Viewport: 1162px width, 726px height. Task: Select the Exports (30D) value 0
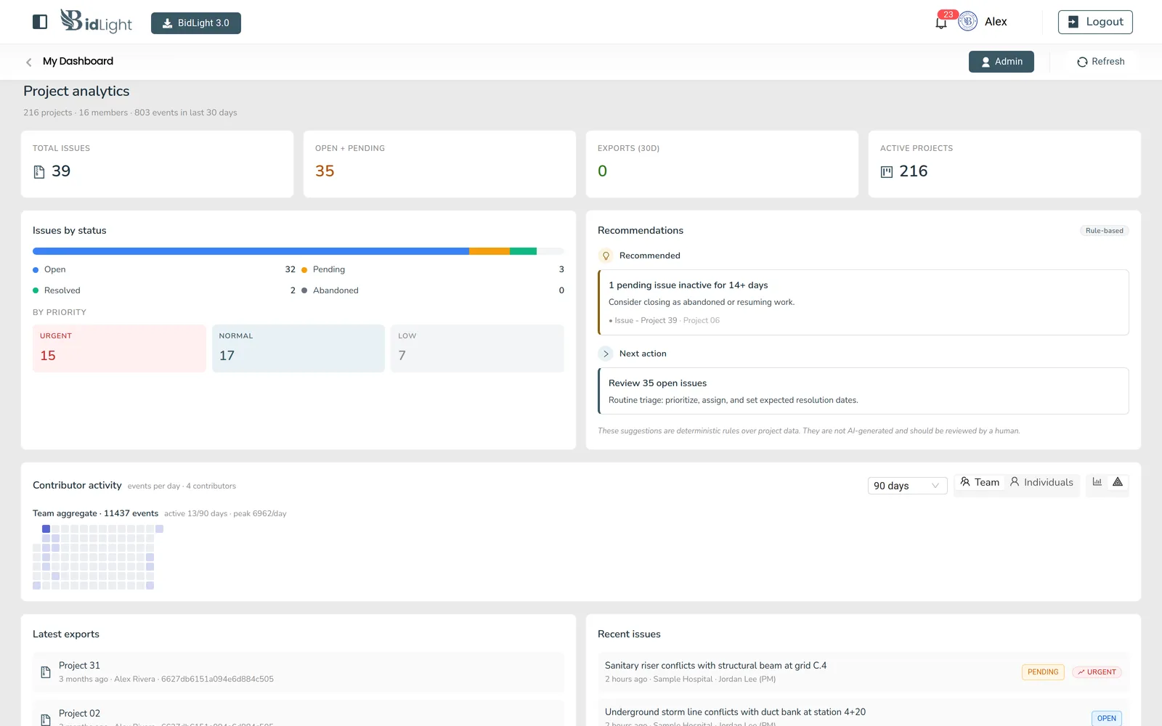pyautogui.click(x=602, y=171)
